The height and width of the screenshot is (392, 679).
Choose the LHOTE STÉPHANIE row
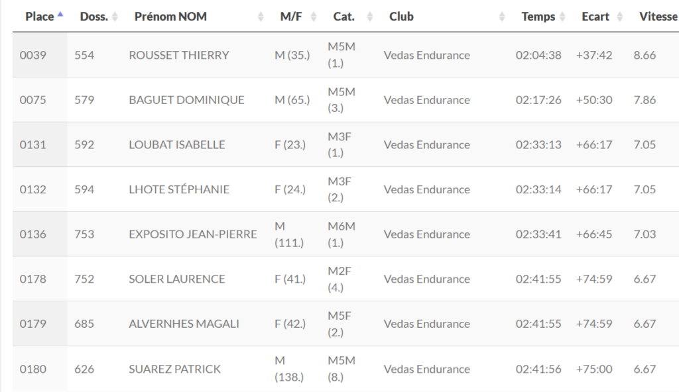pyautogui.click(x=179, y=189)
